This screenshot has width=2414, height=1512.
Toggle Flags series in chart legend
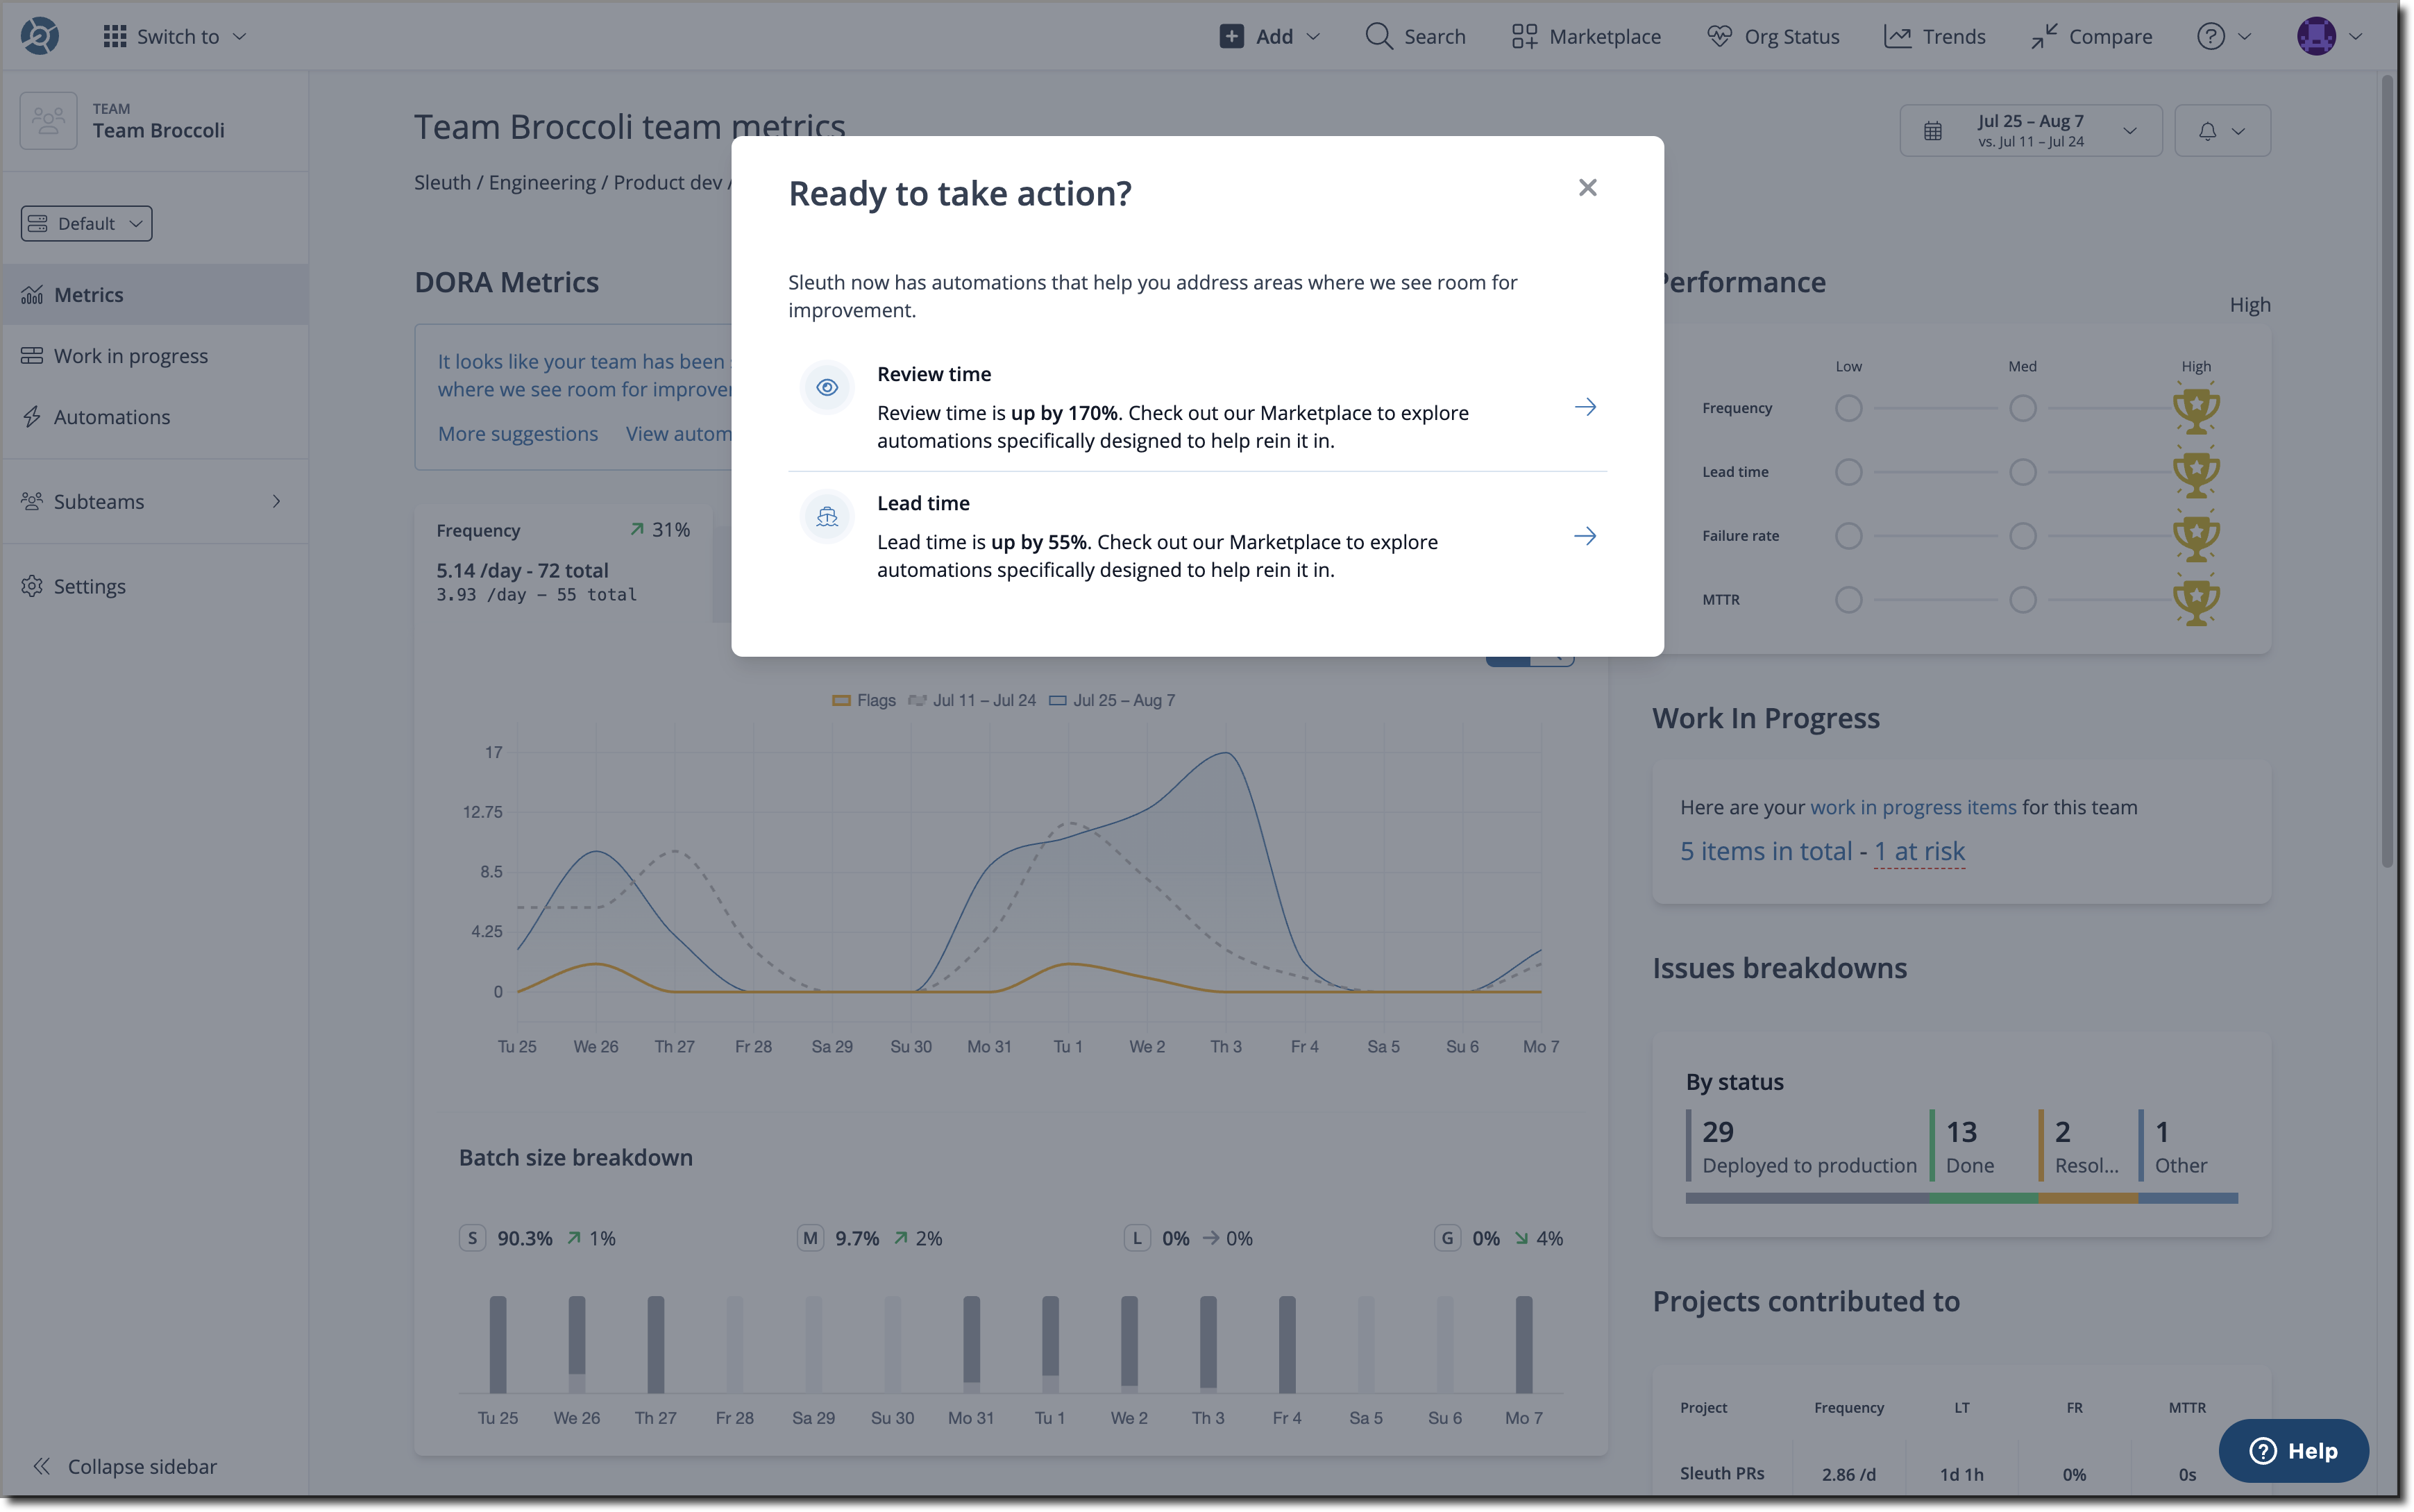(x=863, y=700)
